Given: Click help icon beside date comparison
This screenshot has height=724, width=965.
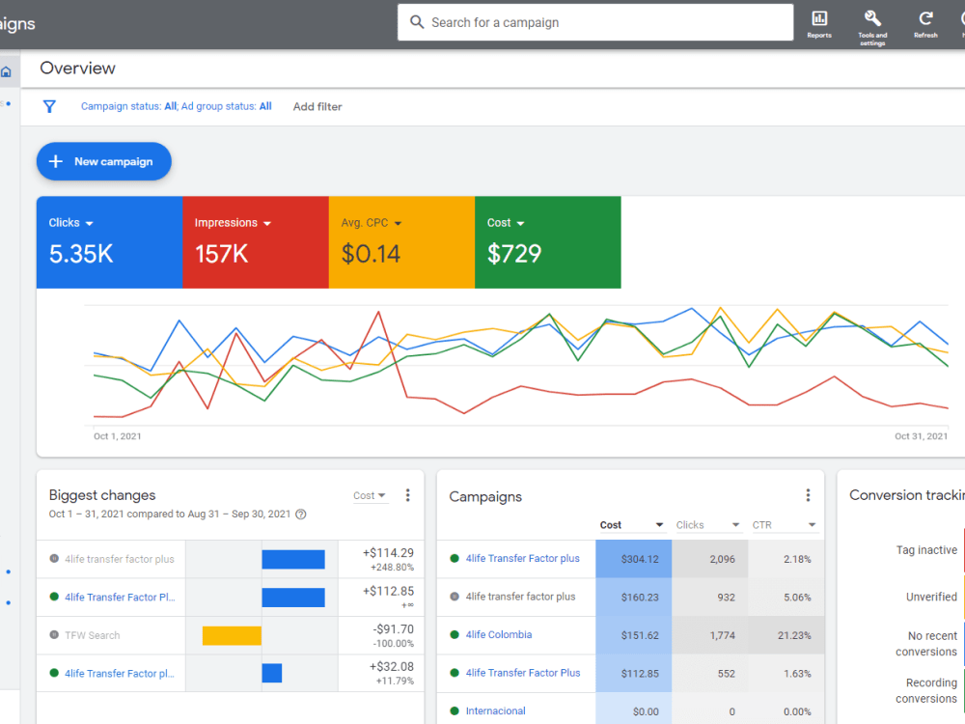Looking at the screenshot, I should pos(301,515).
